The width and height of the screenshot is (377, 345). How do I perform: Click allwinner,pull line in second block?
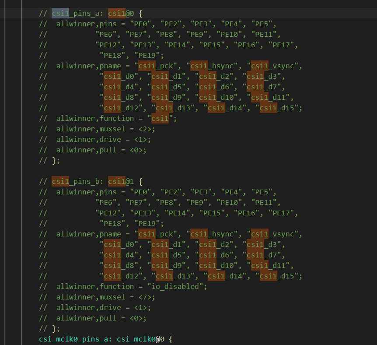93,318
